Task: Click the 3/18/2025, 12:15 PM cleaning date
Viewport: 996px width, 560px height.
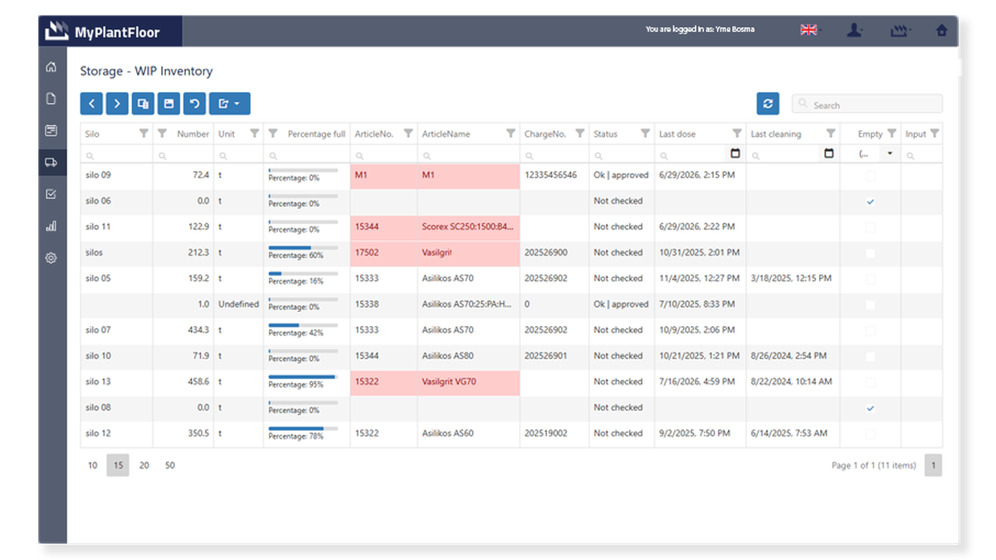Action: [791, 279]
